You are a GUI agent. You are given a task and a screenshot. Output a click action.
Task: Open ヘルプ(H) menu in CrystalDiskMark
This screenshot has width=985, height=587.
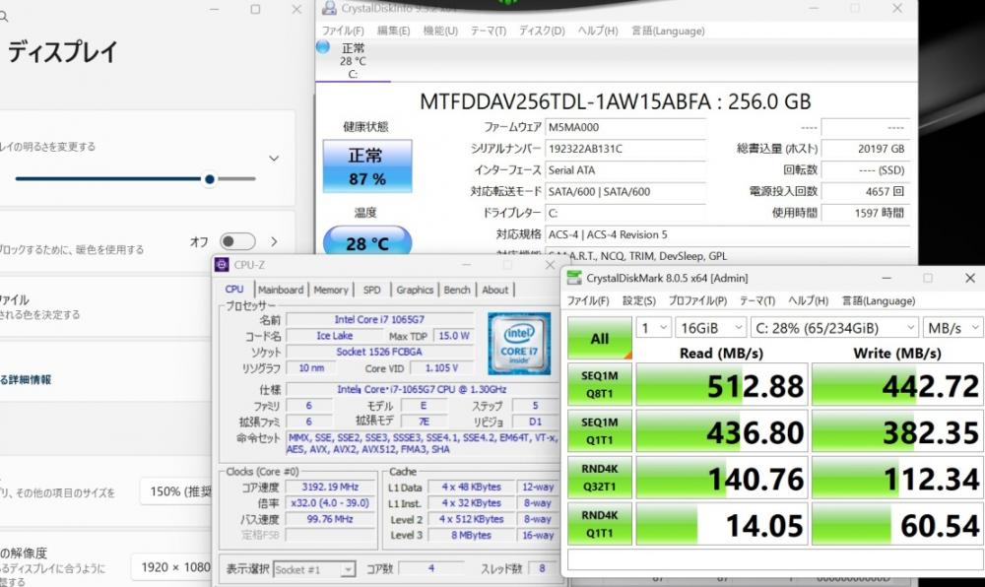click(808, 300)
